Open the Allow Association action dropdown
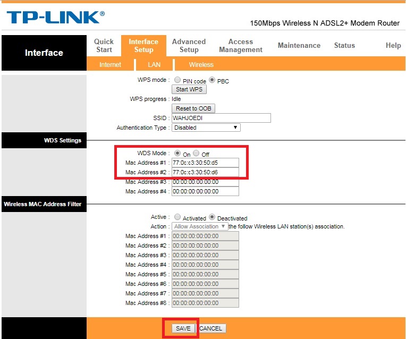This screenshot has width=406, height=339. pos(200,226)
